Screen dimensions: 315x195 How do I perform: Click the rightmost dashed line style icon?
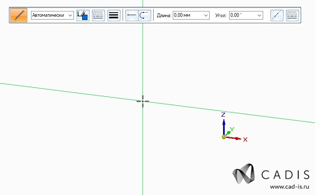coord(292,15)
